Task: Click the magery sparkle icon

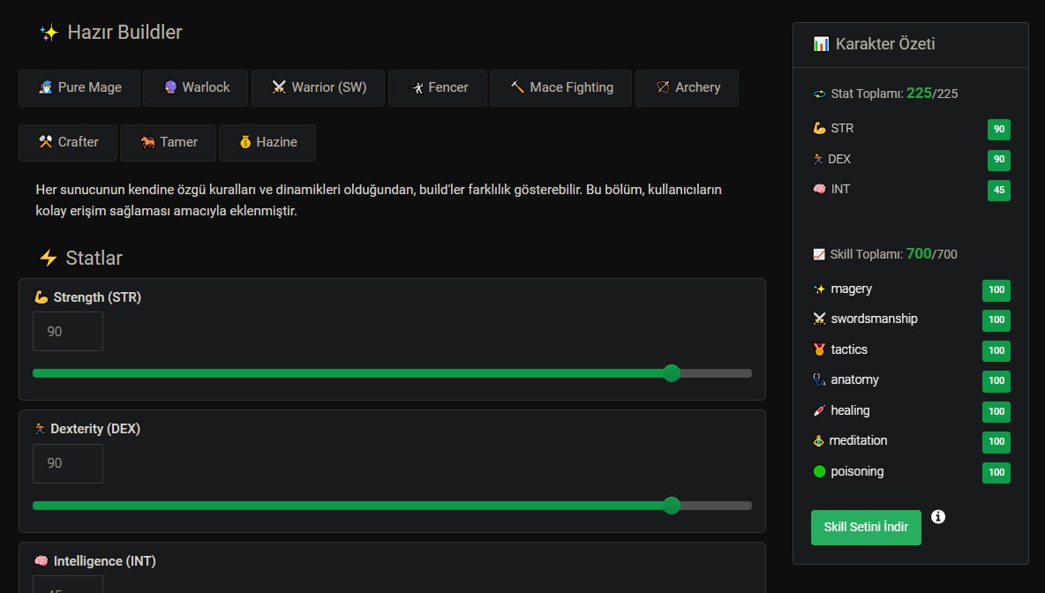Action: [x=820, y=289]
